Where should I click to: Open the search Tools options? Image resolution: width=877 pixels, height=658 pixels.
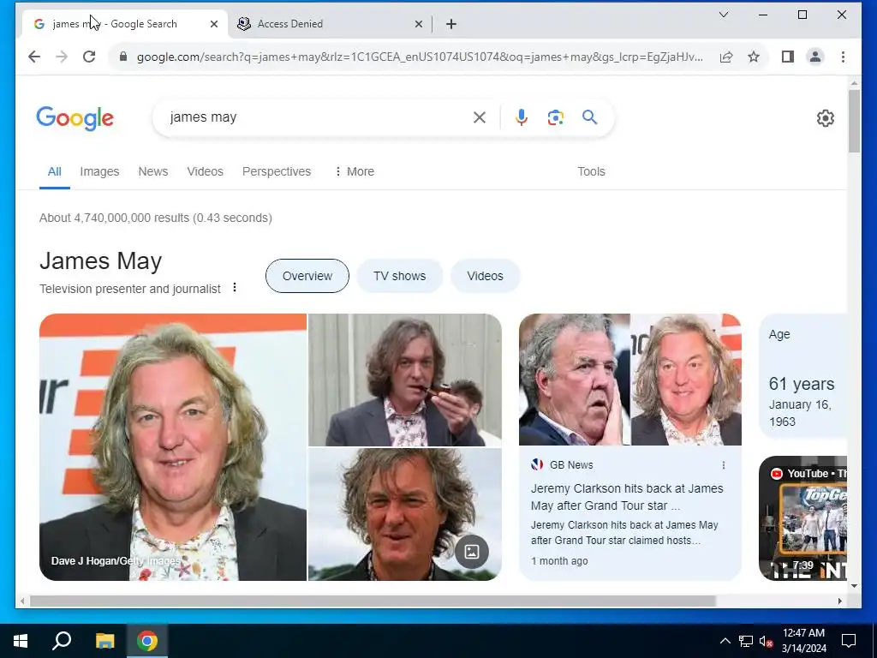coord(591,171)
